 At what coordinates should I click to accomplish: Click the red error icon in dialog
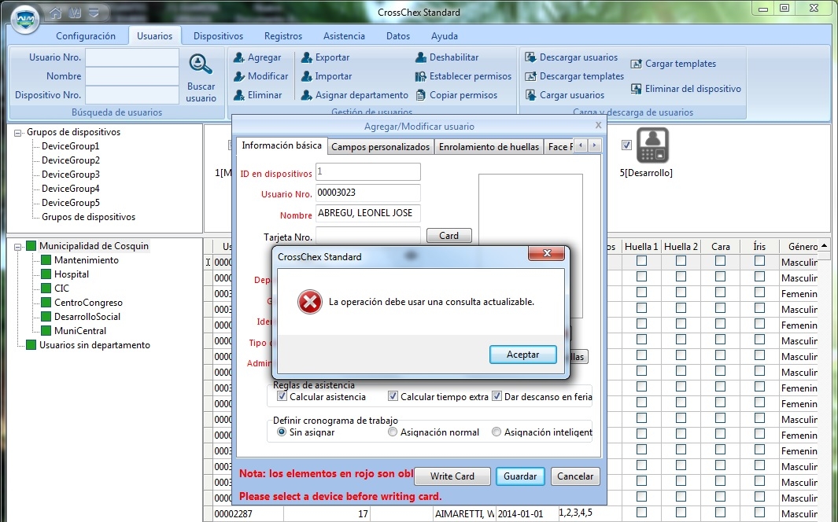pyautogui.click(x=310, y=302)
